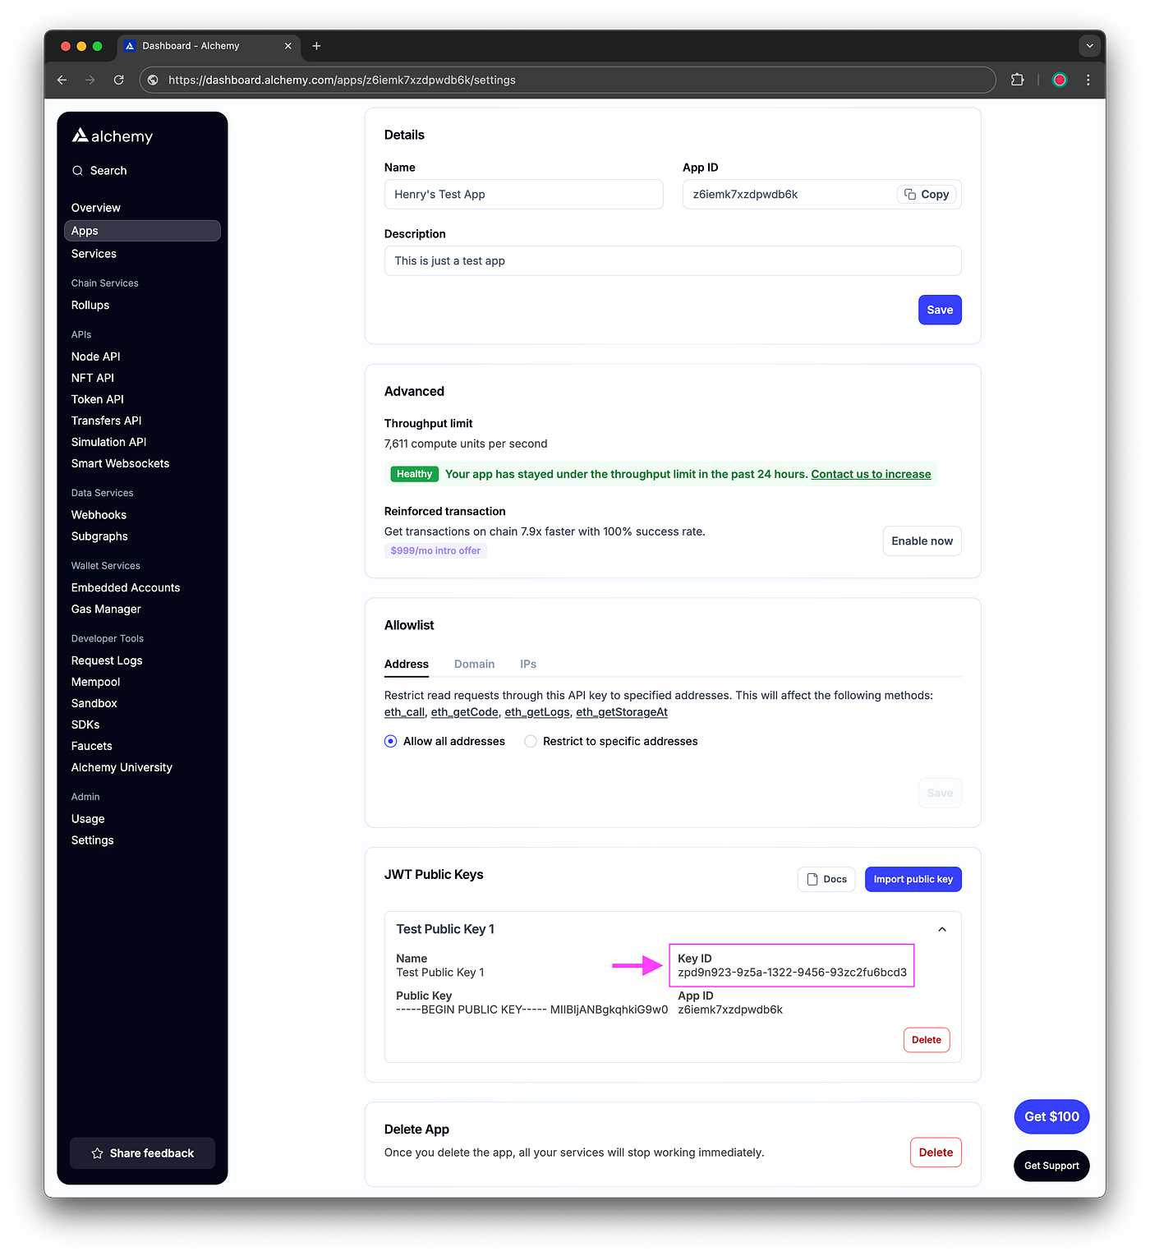The height and width of the screenshot is (1256, 1150).
Task: Open Overview in the sidebar
Action: tap(96, 208)
